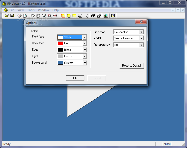187x148 pixels.
Task: Print the model with the printer icon
Action: [x=19, y=16]
